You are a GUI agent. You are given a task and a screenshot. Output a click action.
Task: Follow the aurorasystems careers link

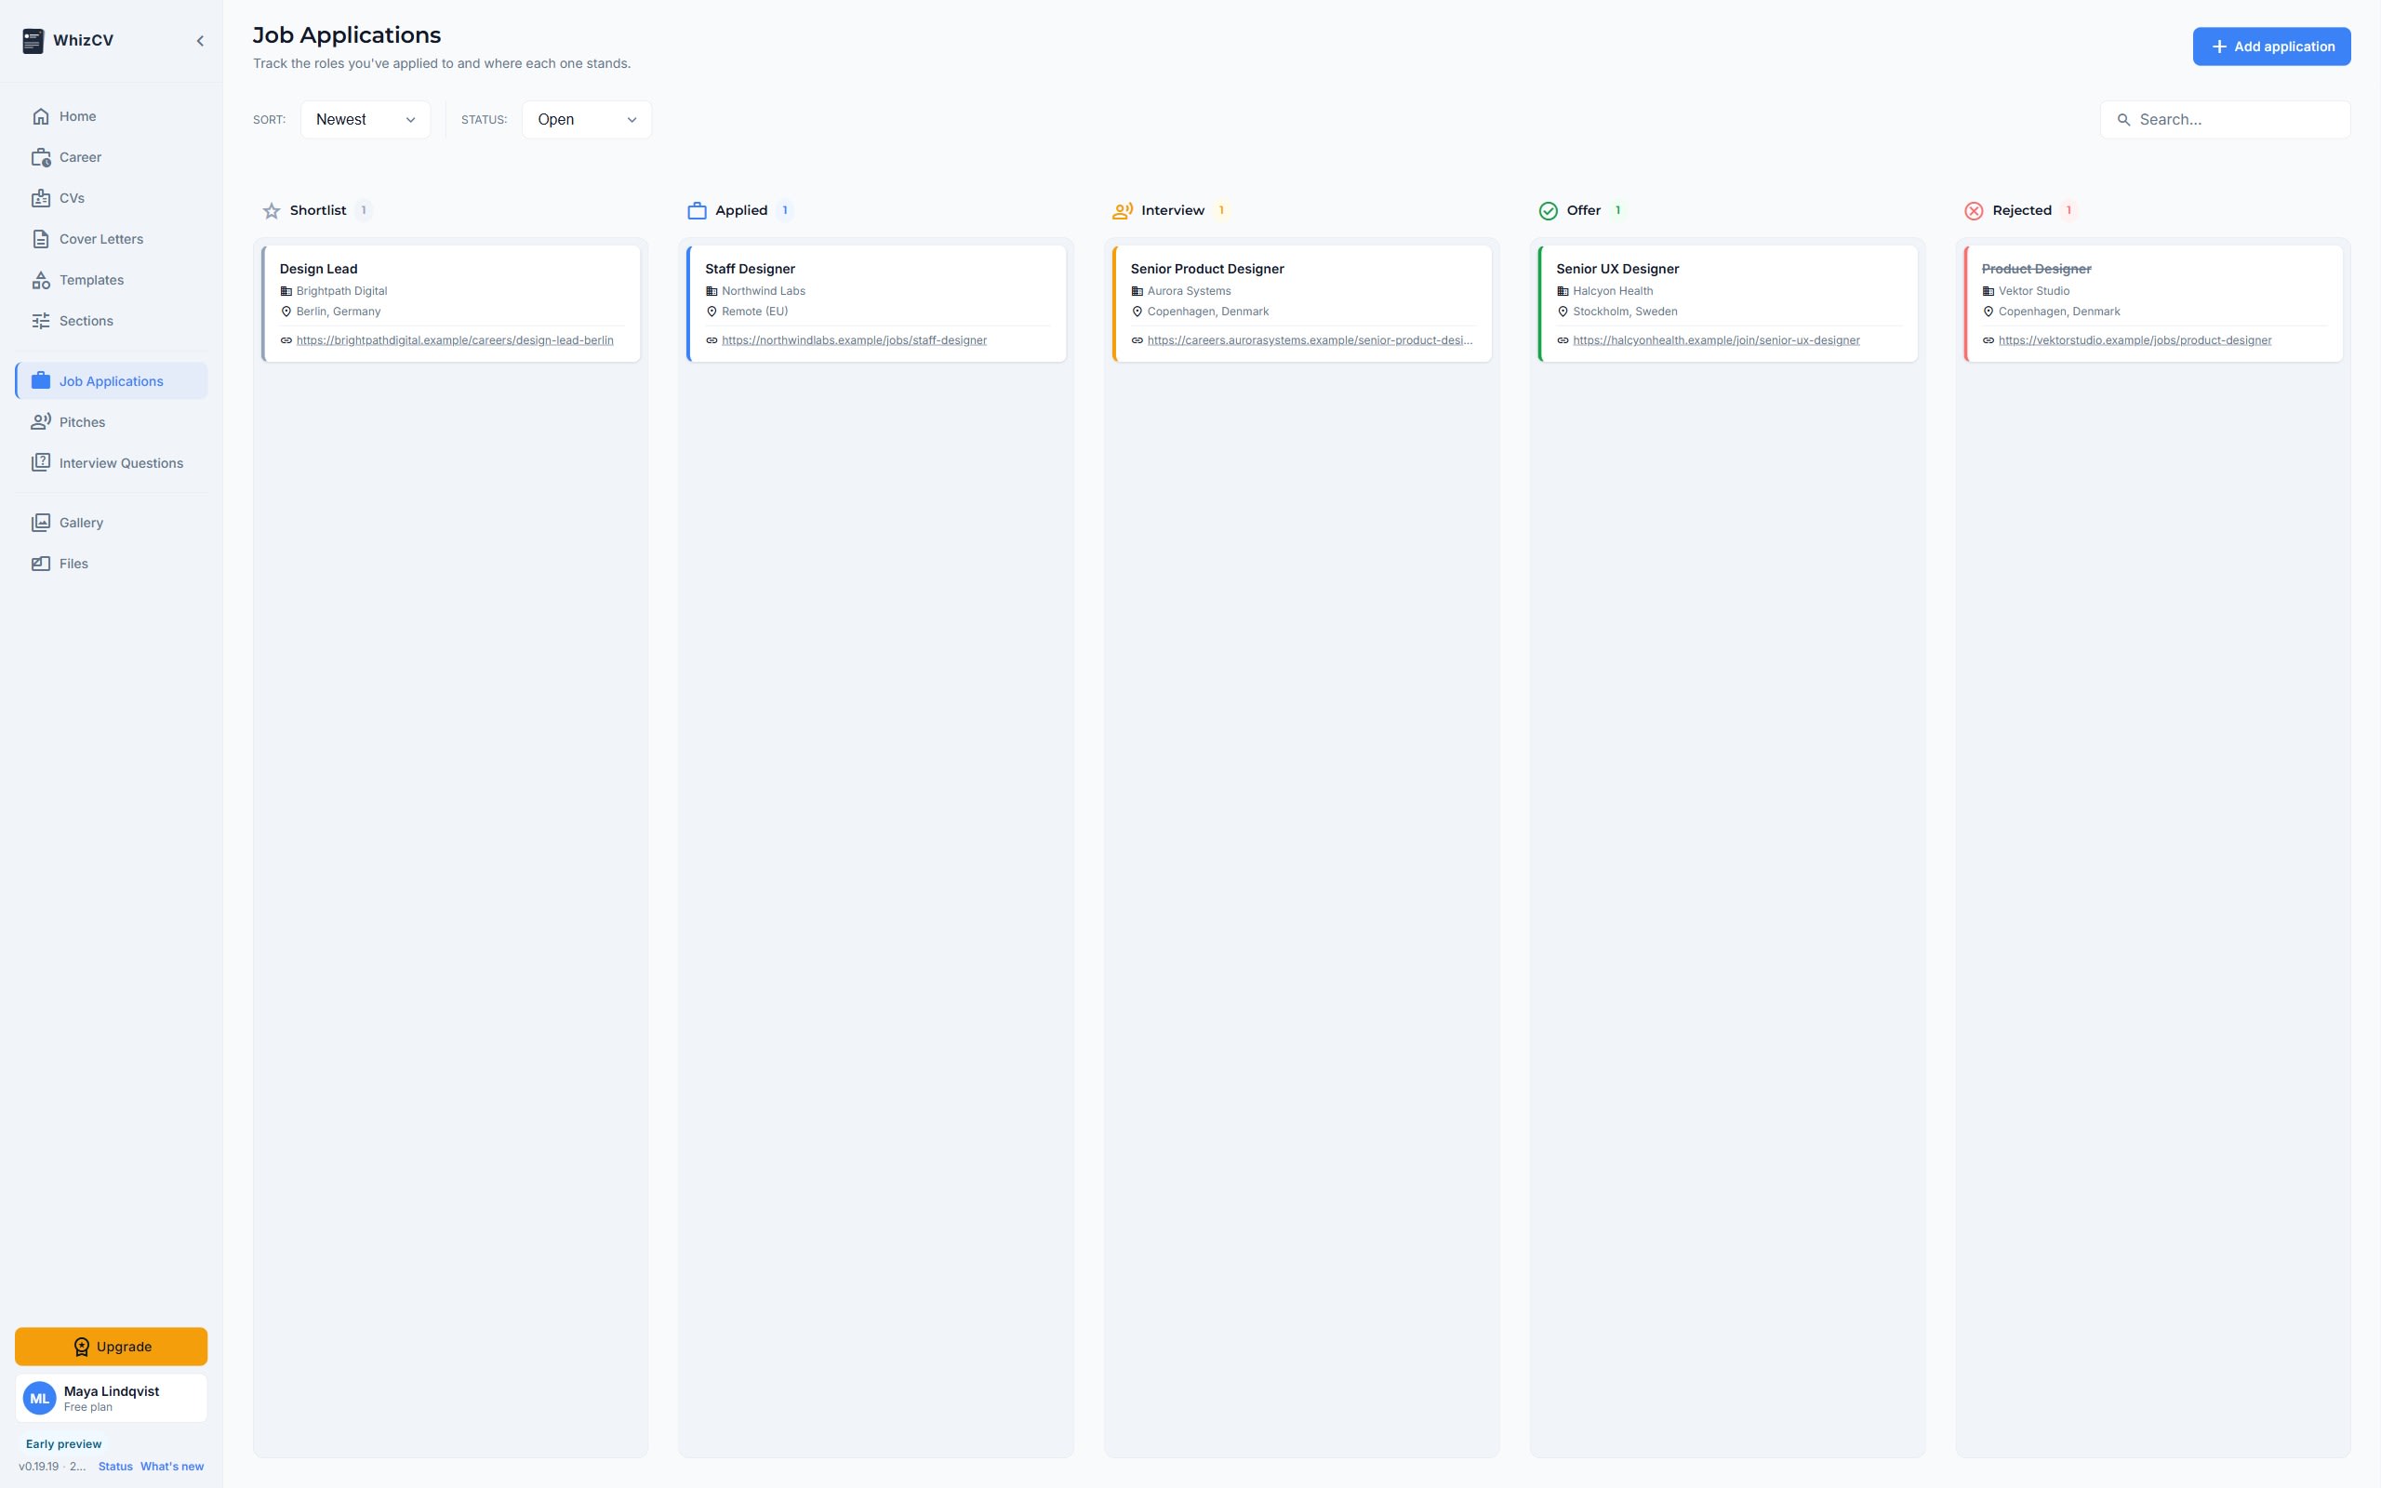1310,340
